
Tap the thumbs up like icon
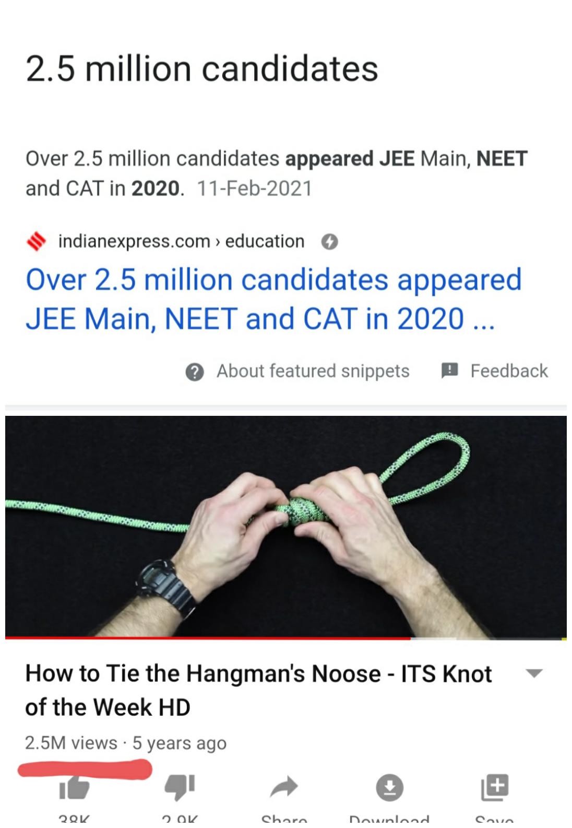coord(75,788)
